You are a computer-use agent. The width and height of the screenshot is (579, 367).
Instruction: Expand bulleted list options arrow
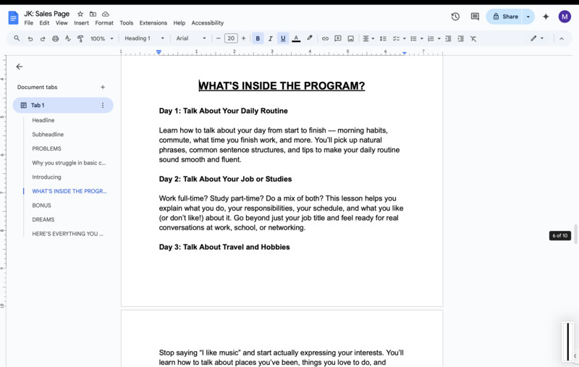(x=422, y=38)
